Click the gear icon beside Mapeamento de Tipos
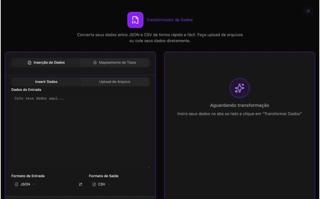 click(95, 63)
